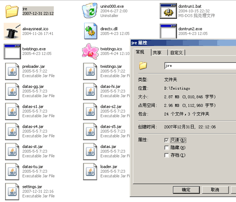Viewport: 236px width, 202px height.
Task: Click the loader.jar file icon
Action: (x=90, y=171)
